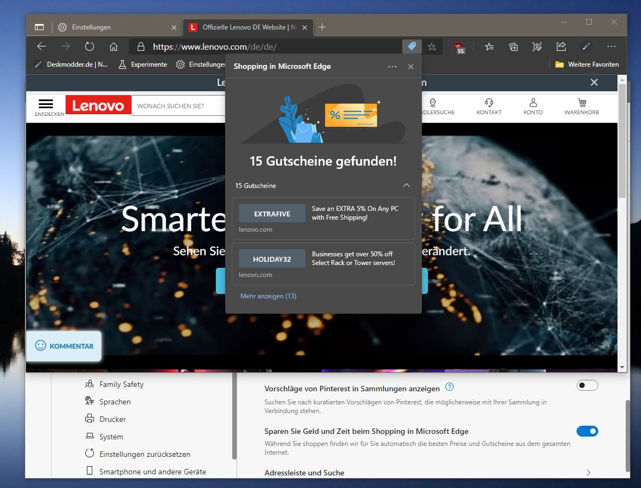This screenshot has height=488, width=641.
Task: Open Einstellungen bookmark in favorites bar
Action: pos(201,64)
